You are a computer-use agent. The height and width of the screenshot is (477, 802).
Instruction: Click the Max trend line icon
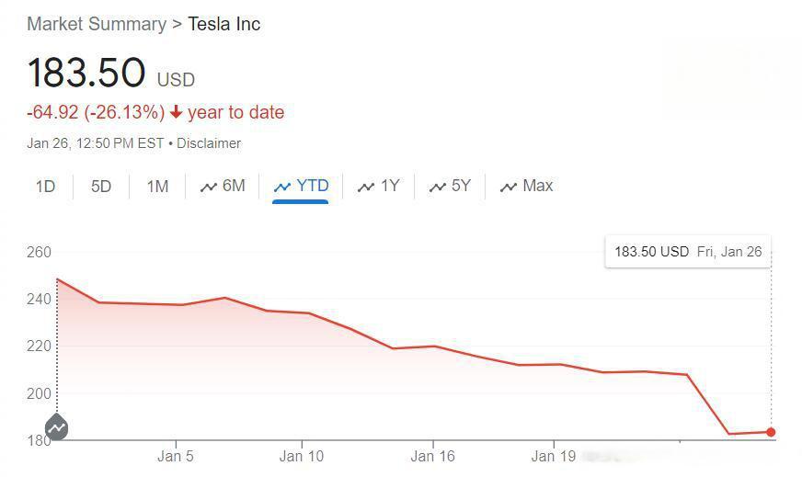click(509, 187)
